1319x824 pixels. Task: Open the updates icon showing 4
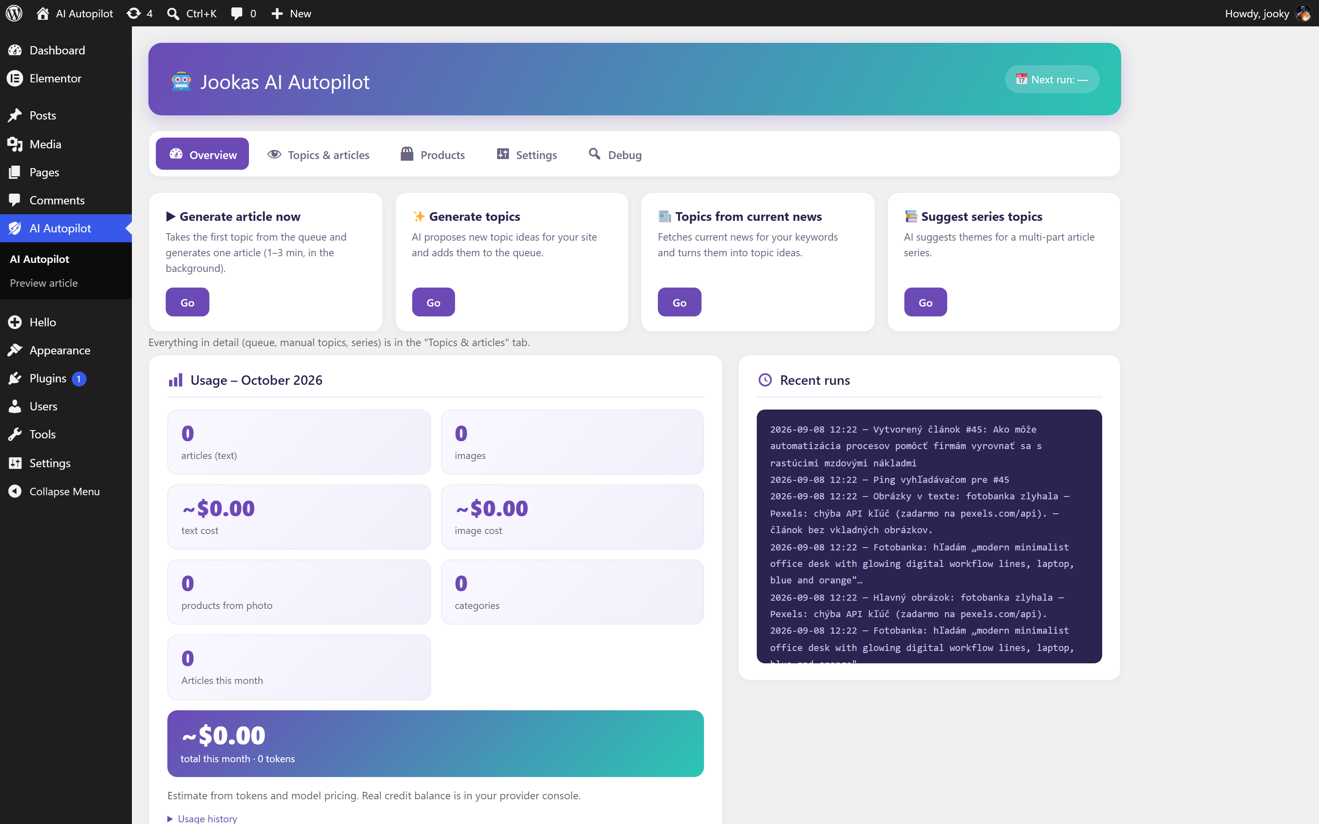point(140,13)
